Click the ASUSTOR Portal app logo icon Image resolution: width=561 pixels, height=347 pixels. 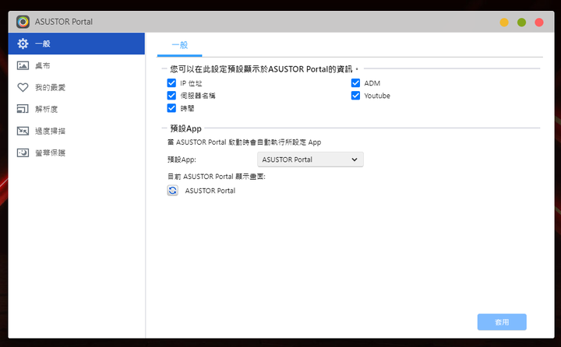(23, 22)
